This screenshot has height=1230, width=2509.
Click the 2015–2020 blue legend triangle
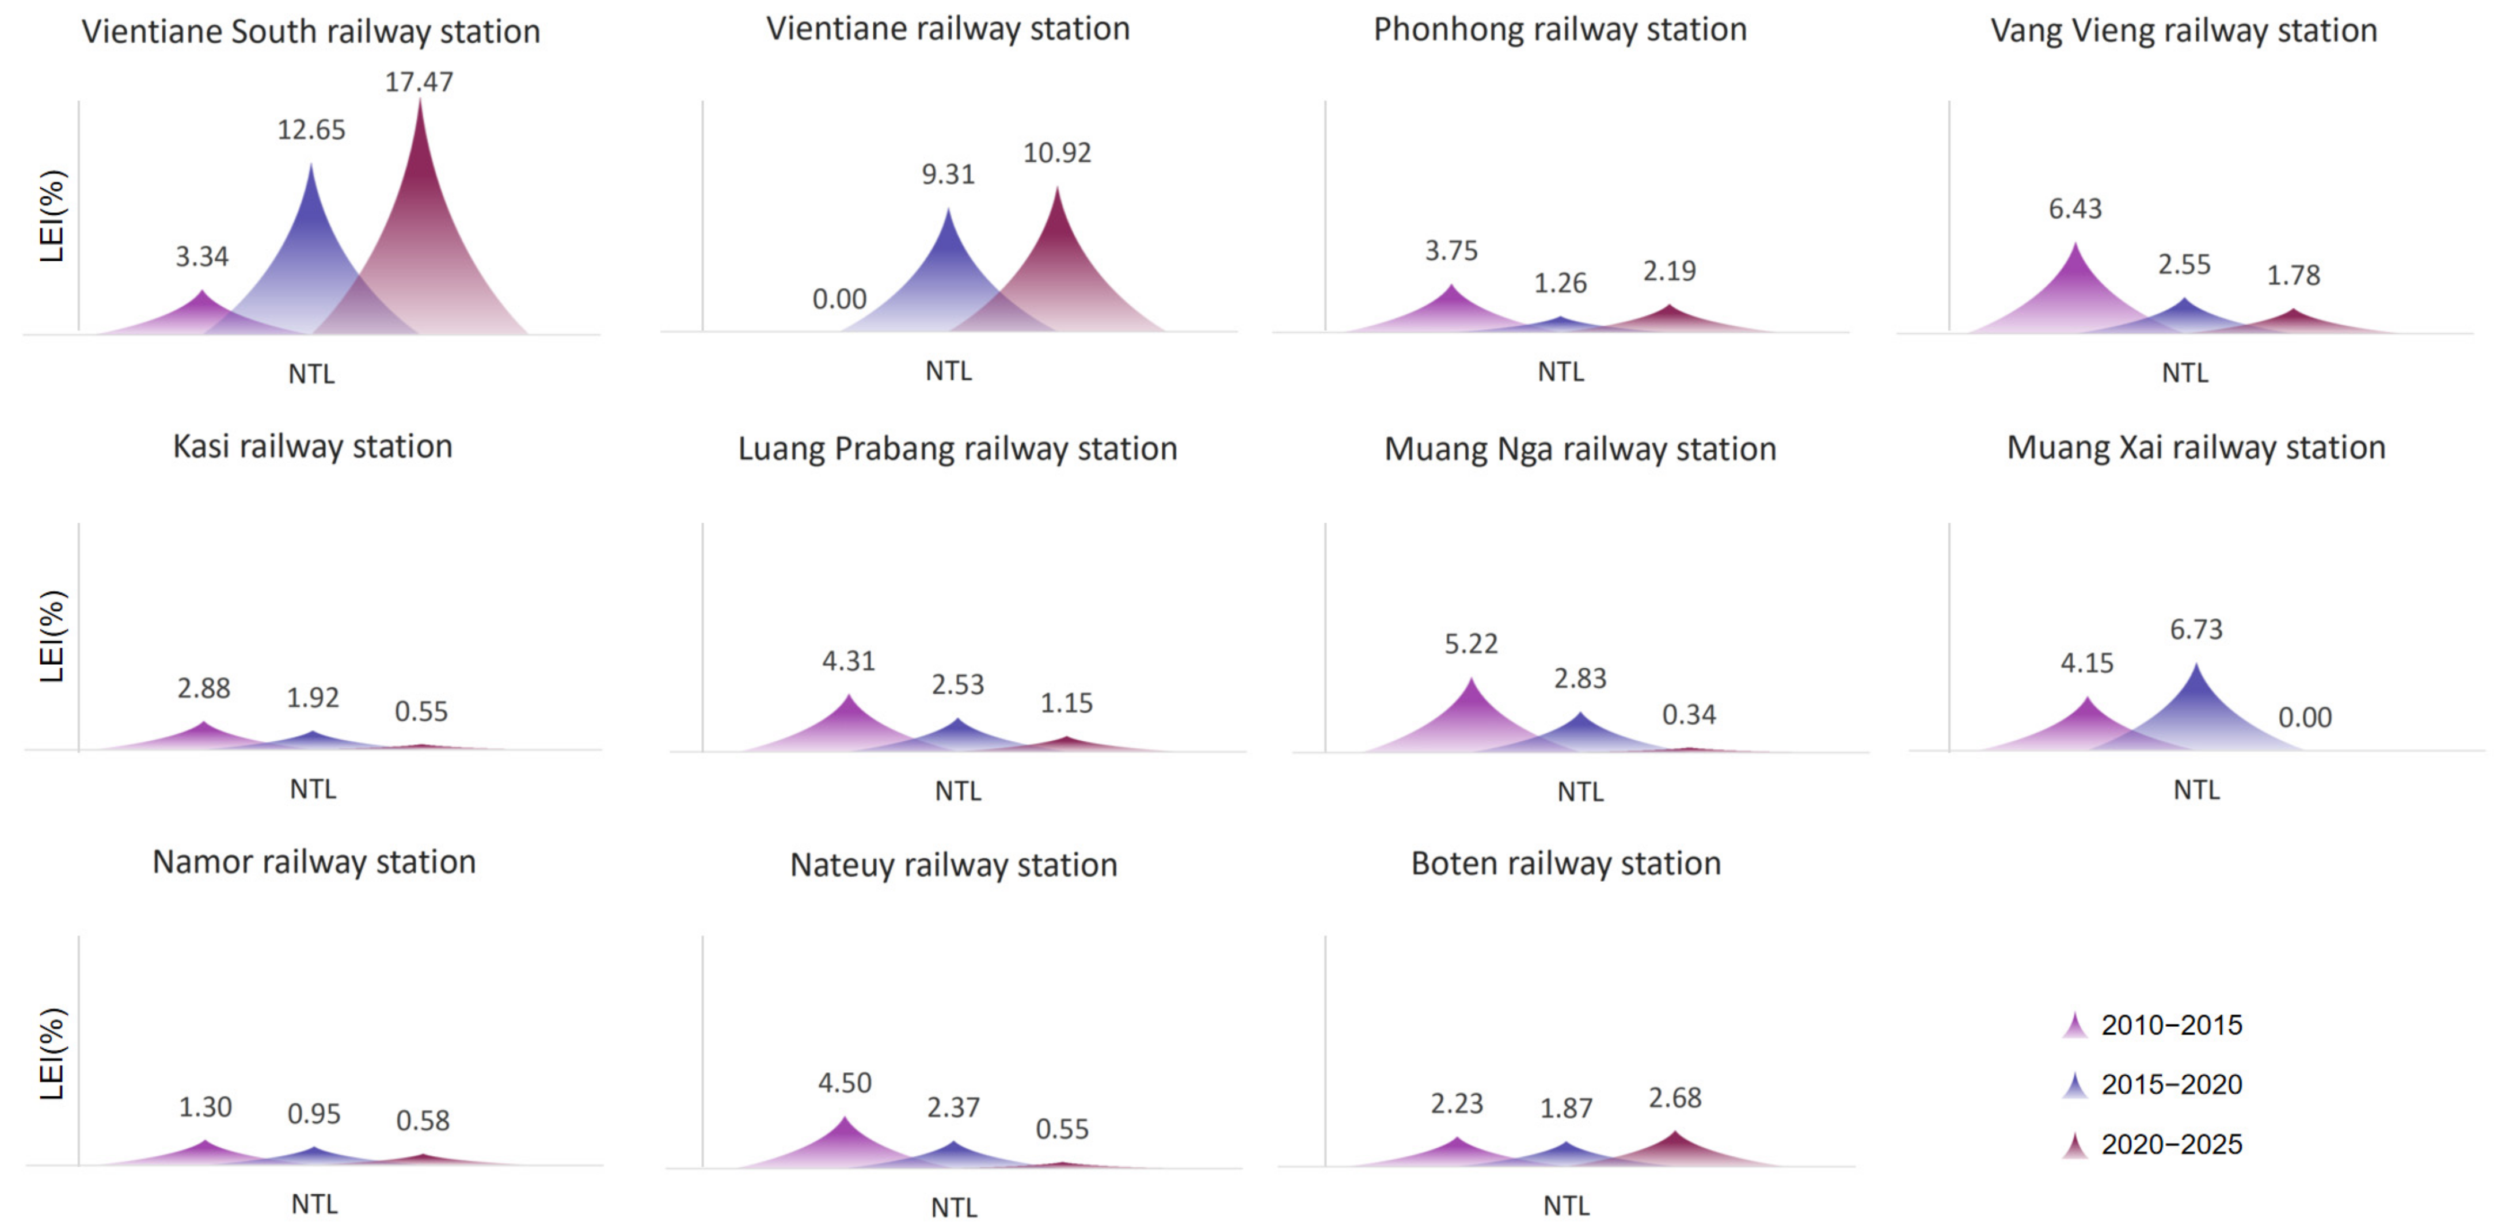[x=2074, y=1086]
